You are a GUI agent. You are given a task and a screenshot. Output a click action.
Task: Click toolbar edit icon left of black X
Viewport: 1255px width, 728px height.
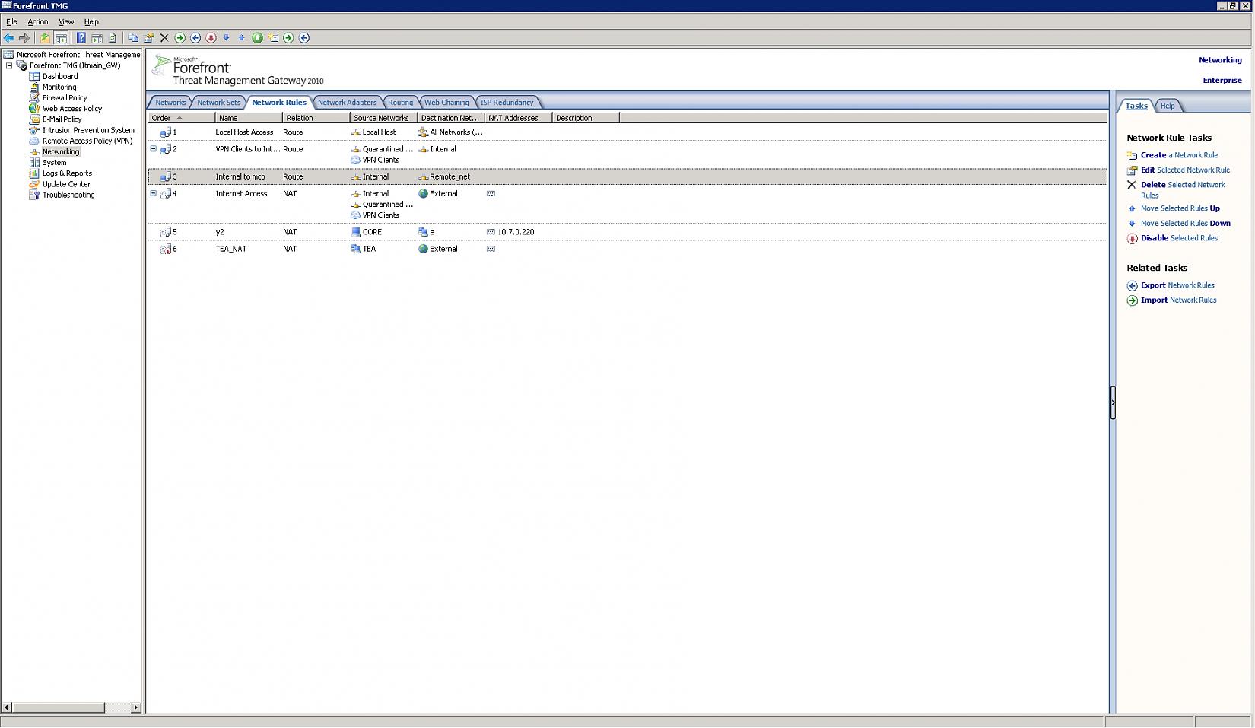tap(149, 38)
